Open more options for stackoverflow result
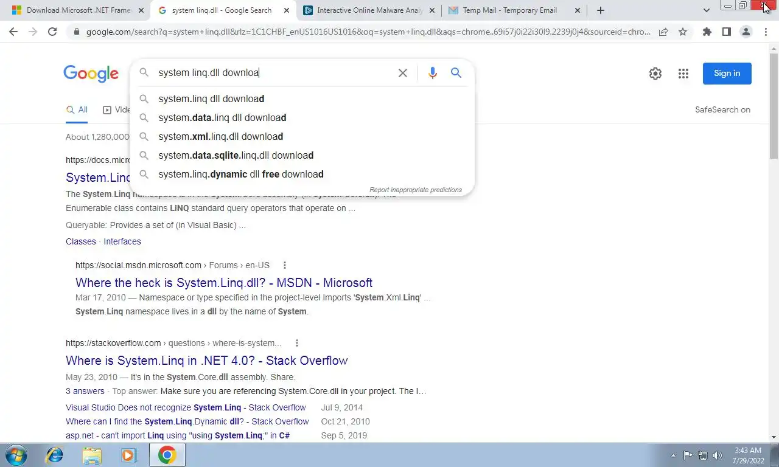Viewport: 779px width, 467px height. click(296, 343)
